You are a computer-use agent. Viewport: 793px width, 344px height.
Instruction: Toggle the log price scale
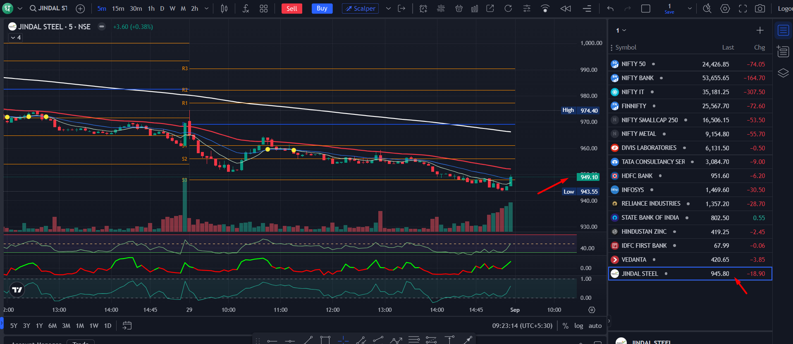pyautogui.click(x=578, y=326)
